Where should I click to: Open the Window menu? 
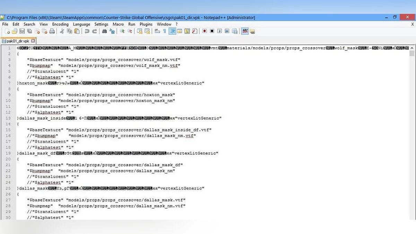click(164, 24)
